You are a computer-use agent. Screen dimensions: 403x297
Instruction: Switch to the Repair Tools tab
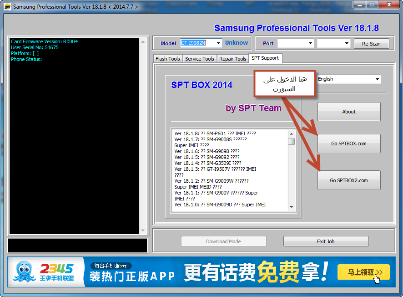pos(232,59)
